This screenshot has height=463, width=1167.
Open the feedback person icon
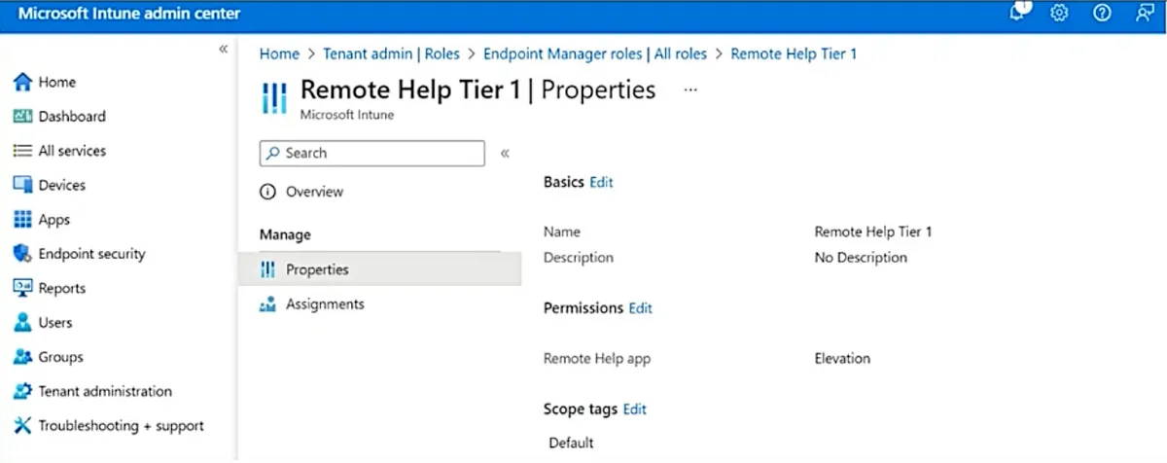point(1144,14)
